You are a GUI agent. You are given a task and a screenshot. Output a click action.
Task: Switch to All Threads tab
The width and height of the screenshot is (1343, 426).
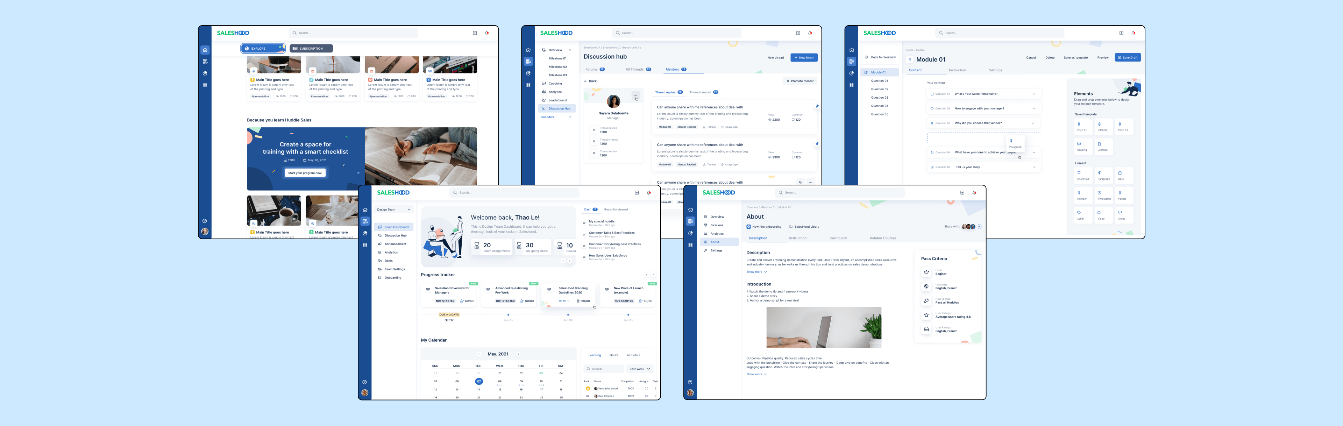coord(638,69)
